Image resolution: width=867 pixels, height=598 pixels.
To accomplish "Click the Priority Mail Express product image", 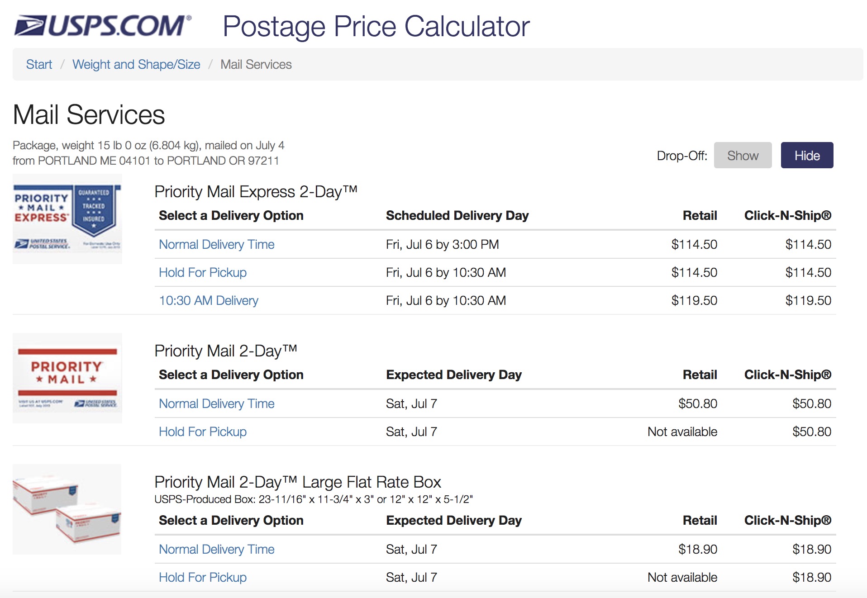I will pos(67,219).
